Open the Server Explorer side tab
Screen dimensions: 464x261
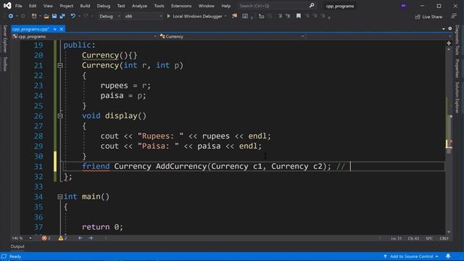point(5,38)
